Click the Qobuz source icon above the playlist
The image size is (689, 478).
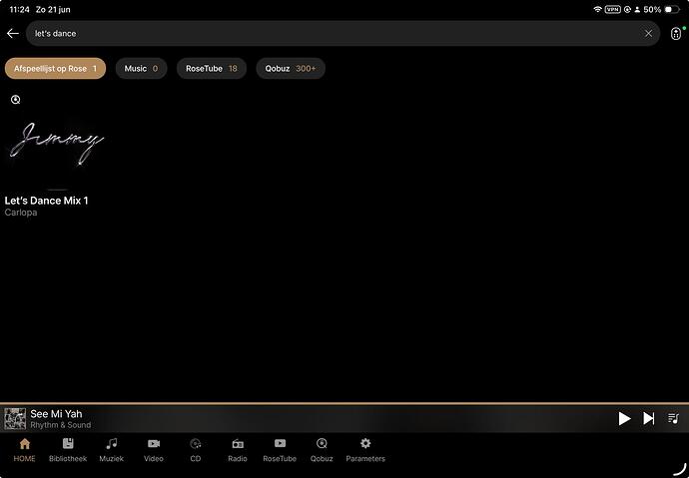coord(15,100)
